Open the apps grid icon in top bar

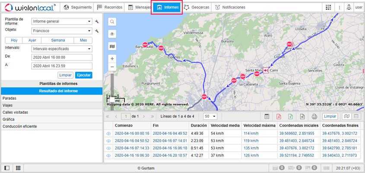point(329,7)
